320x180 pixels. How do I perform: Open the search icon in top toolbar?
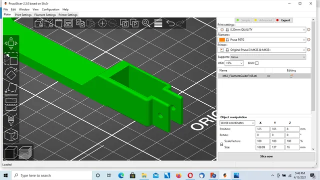[x=145, y=23]
